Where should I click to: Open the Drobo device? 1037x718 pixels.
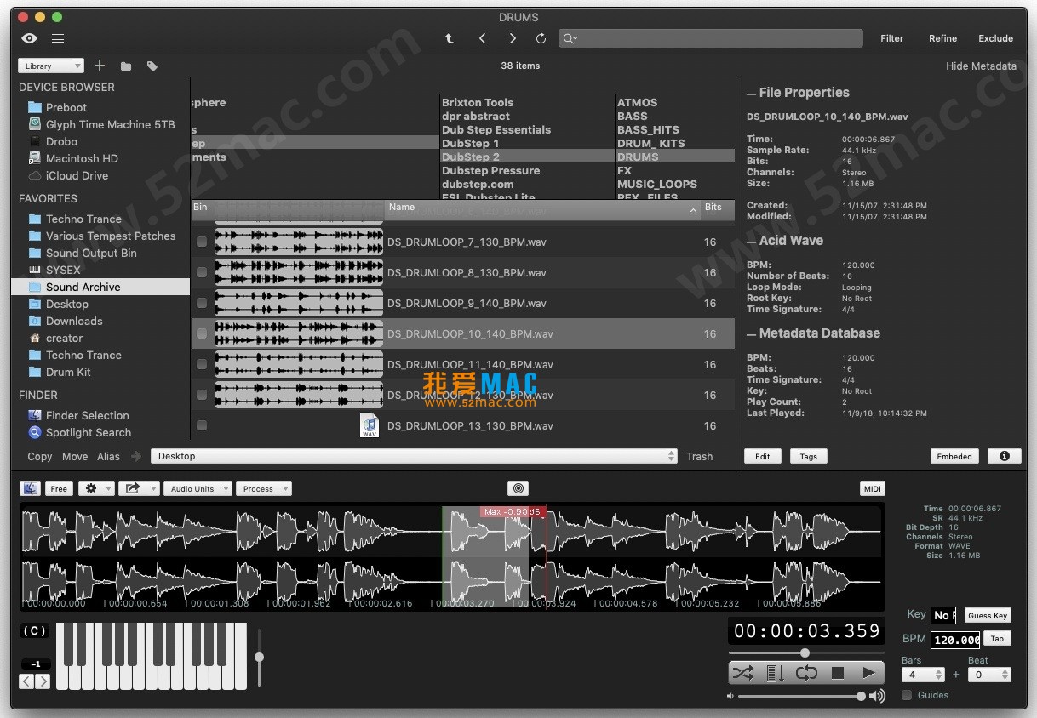pyautogui.click(x=61, y=141)
